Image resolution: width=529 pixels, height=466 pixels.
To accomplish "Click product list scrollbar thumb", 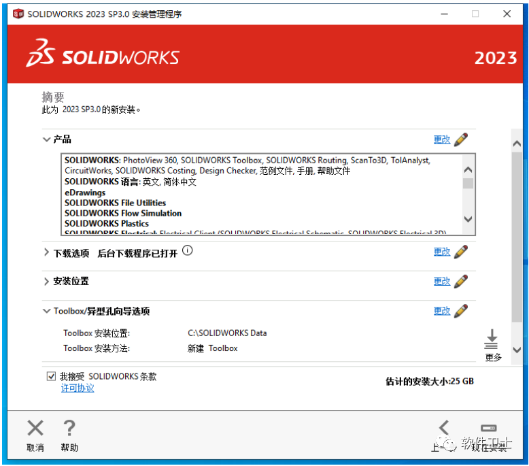I will pyautogui.click(x=468, y=183).
